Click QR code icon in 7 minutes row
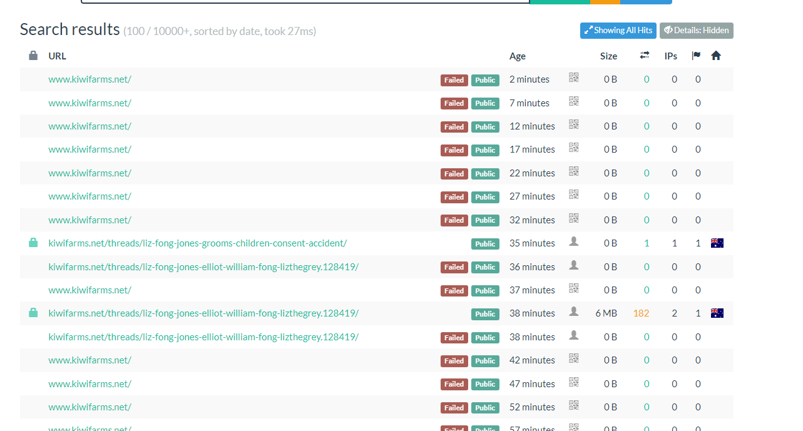 click(x=573, y=101)
